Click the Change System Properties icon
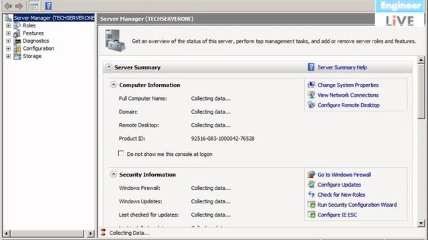 click(x=312, y=85)
